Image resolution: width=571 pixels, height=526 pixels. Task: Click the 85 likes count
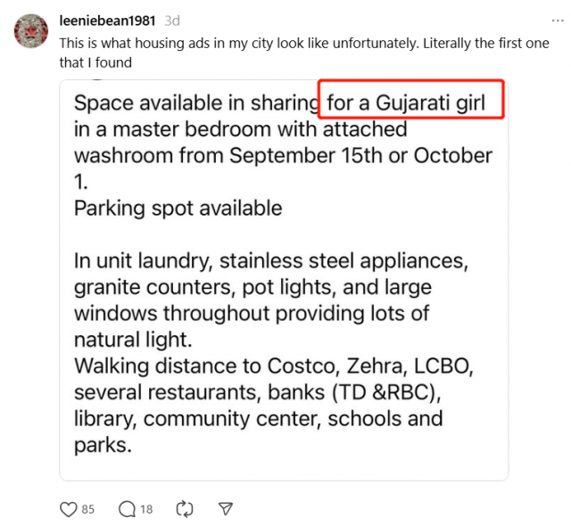[88, 509]
